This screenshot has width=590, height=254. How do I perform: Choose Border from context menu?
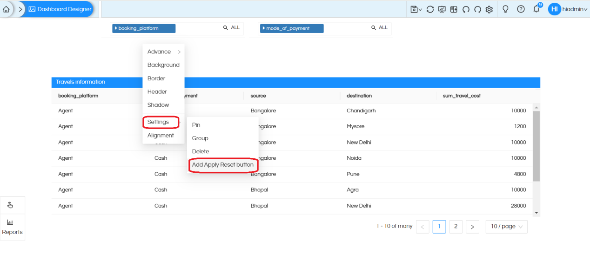164,78
